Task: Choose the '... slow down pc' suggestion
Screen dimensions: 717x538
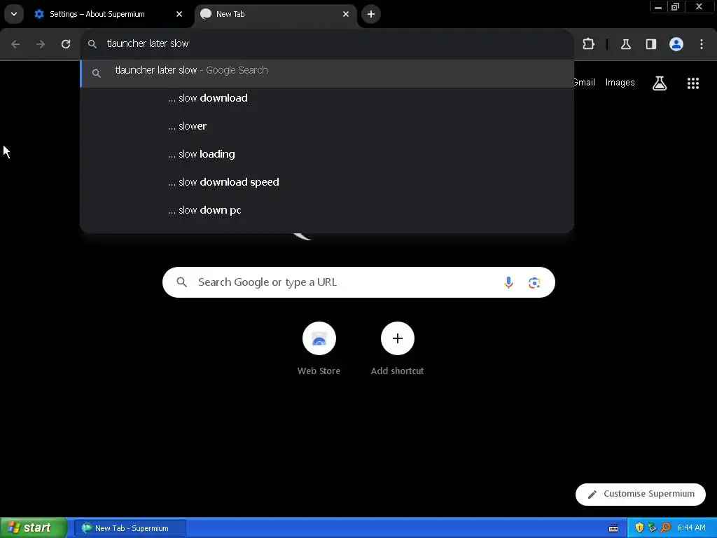Action: click(x=327, y=210)
